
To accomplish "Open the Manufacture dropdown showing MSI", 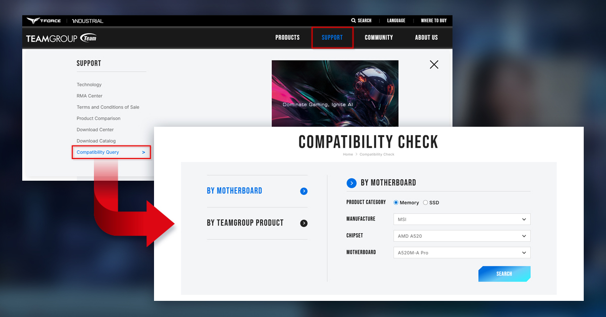I will coord(462,220).
